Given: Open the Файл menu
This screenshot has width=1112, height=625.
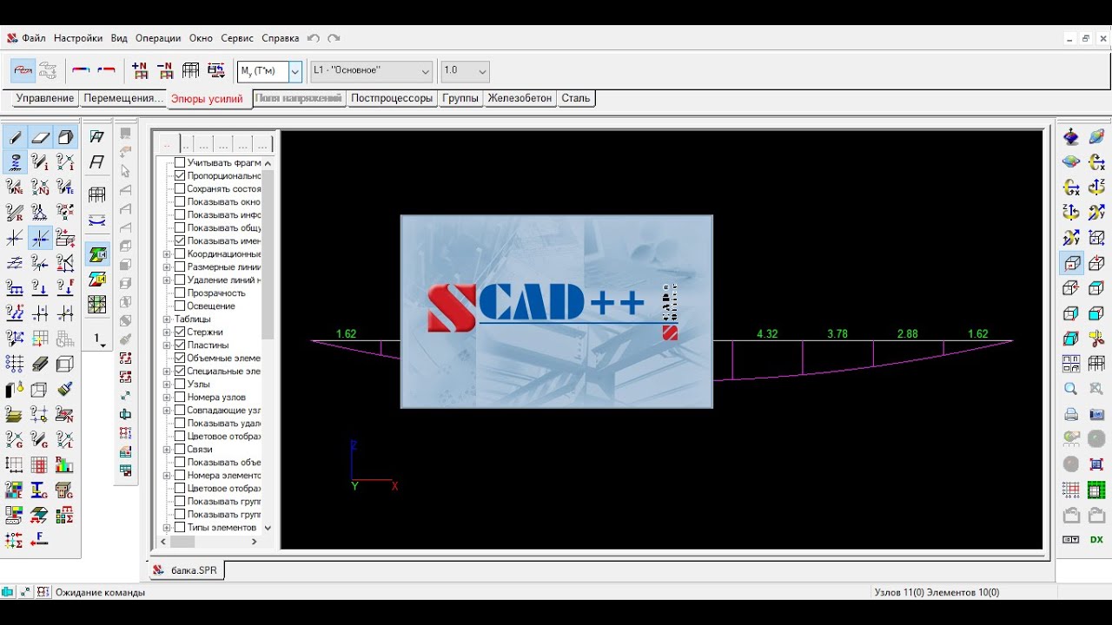Looking at the screenshot, I should pos(34,38).
